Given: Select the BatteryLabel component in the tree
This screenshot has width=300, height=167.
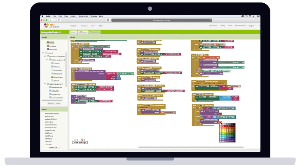Looking at the screenshot, I should tap(56, 70).
